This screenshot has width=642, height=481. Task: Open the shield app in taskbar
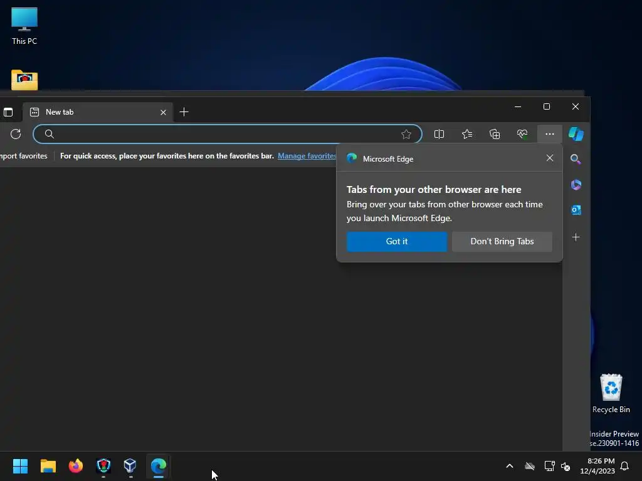(x=103, y=466)
